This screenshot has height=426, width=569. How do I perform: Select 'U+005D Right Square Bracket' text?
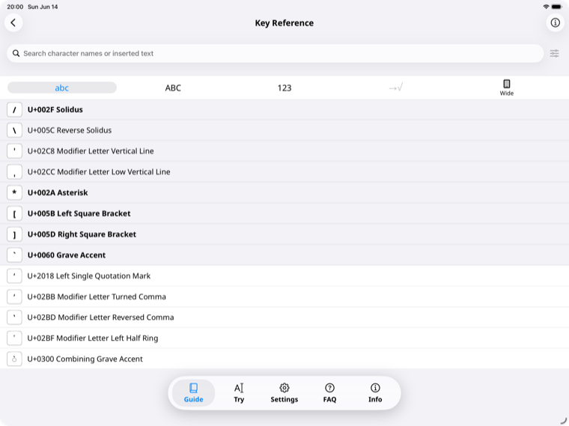pyautogui.click(x=82, y=234)
